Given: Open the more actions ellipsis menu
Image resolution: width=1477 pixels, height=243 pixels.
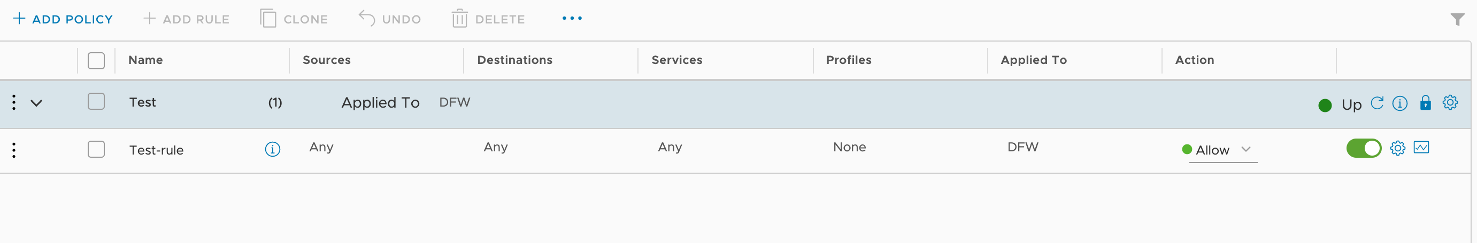Looking at the screenshot, I should coord(572,19).
